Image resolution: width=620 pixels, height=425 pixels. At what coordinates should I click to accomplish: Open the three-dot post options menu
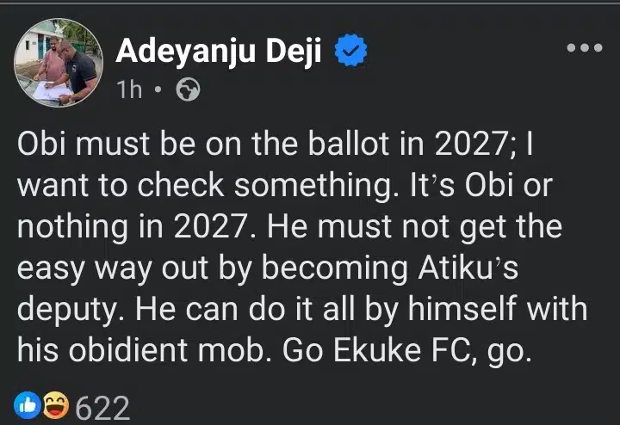coord(584,47)
